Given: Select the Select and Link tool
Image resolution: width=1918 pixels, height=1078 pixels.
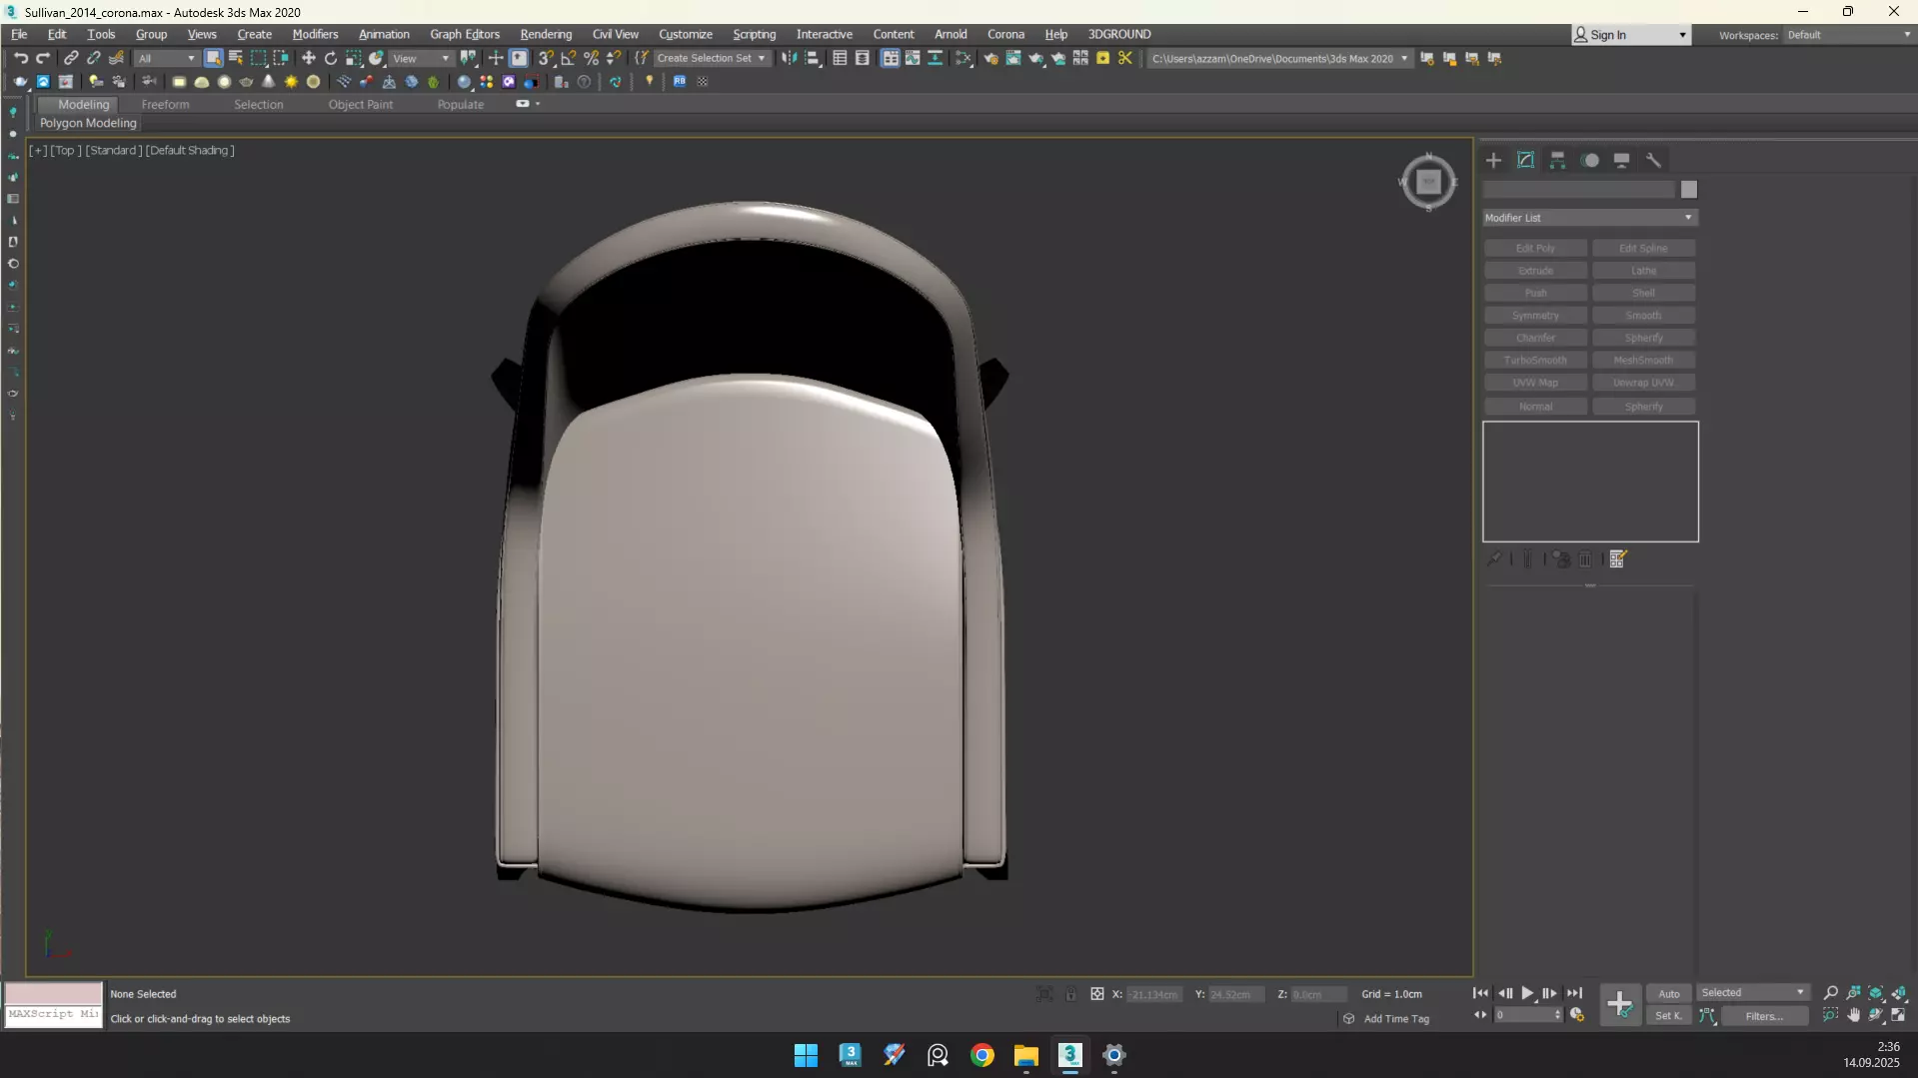Looking at the screenshot, I should pos(71,58).
